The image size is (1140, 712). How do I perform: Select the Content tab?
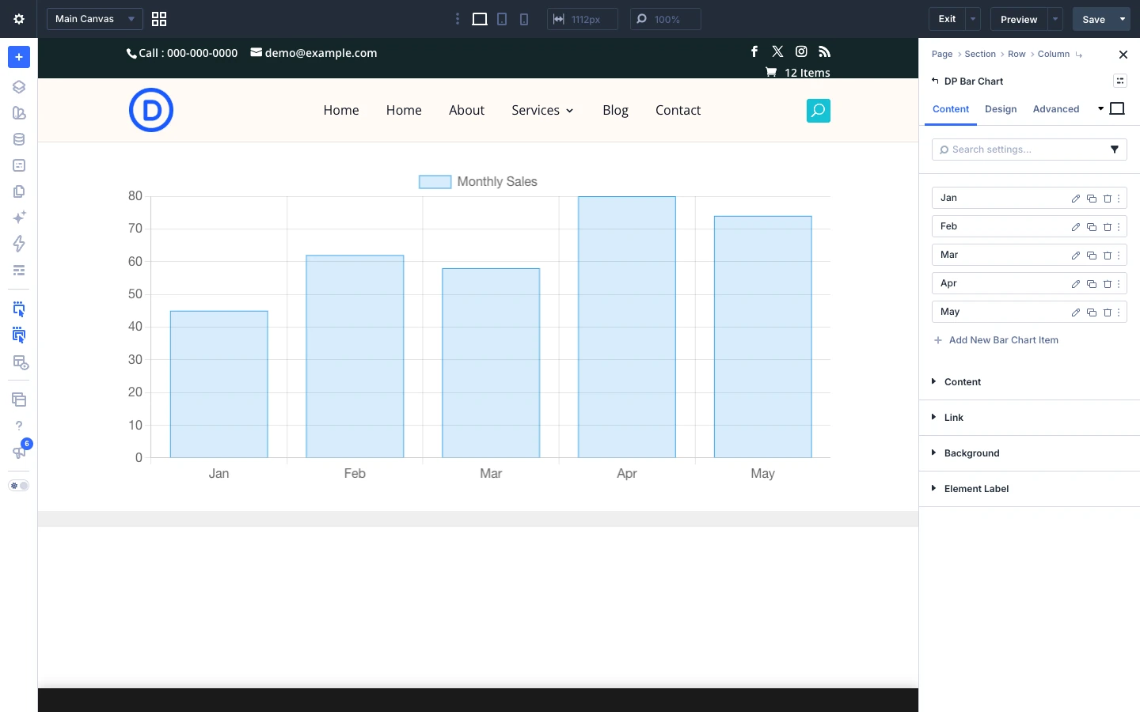coord(951,109)
